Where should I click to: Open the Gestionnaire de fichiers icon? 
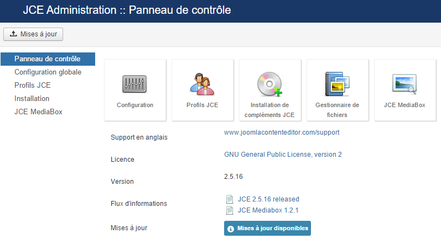[x=337, y=84]
